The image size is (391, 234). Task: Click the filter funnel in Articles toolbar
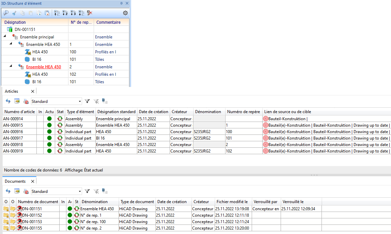(87, 101)
